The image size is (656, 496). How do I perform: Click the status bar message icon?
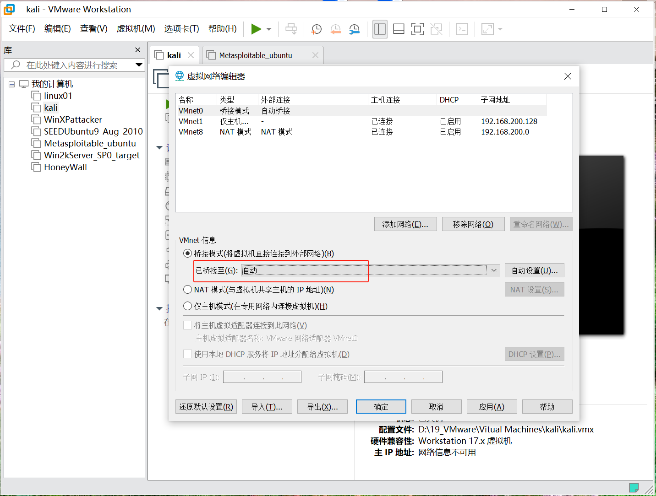click(634, 488)
